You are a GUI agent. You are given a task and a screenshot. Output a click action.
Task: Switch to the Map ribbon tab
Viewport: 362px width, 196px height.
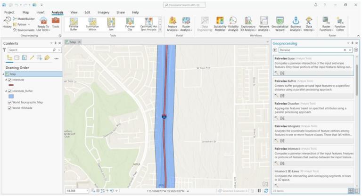pos(25,12)
